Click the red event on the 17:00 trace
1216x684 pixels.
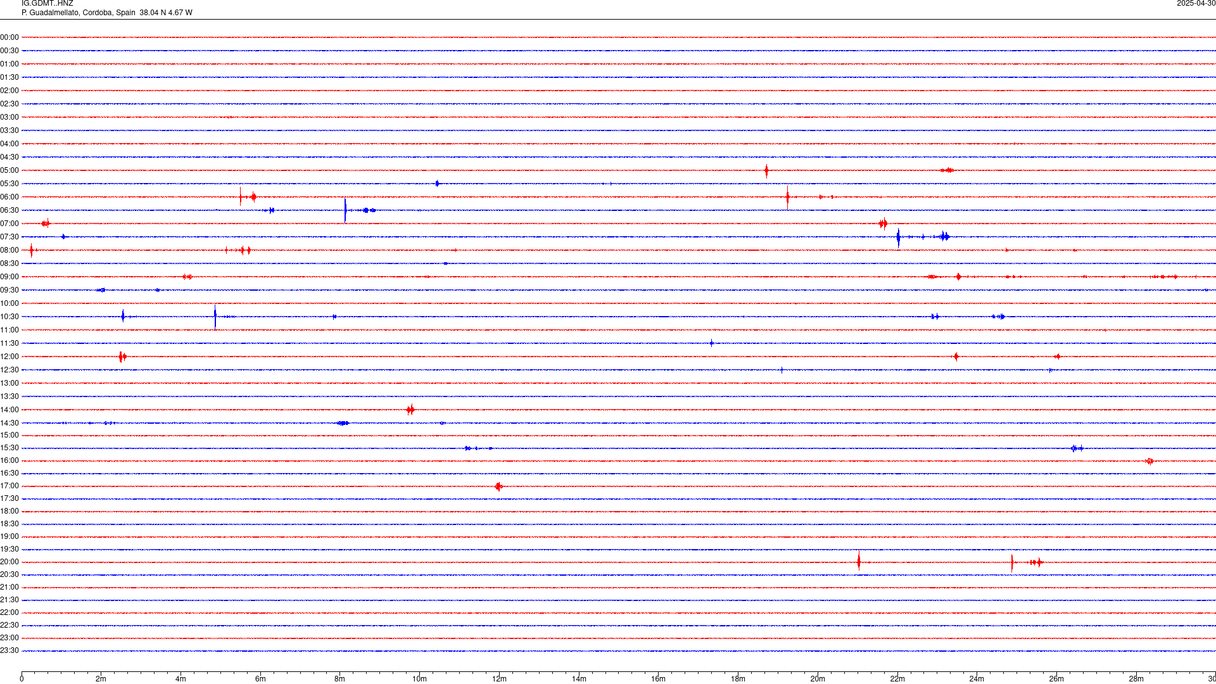499,486
